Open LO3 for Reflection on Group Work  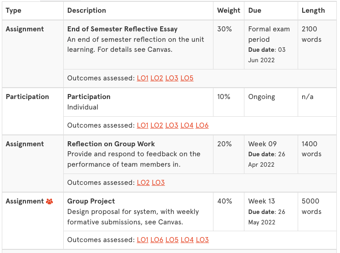pyautogui.click(x=158, y=183)
